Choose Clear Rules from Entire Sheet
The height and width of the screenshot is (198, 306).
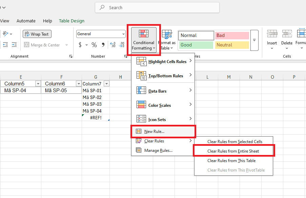click(x=234, y=151)
